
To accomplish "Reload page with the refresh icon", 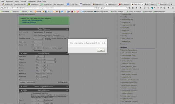I will coord(97,8).
